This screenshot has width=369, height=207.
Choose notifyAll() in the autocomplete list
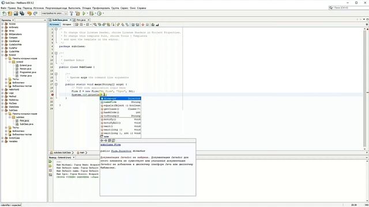click(121, 122)
